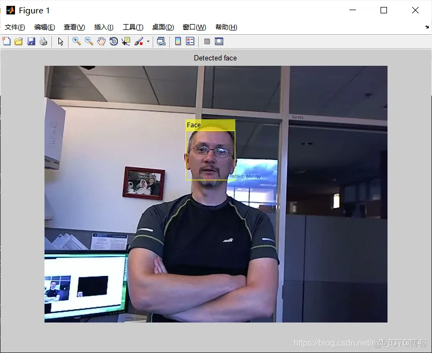Toggle Hide Plot Tools mode
Viewport: 432px width, 353px height.
[x=206, y=41]
